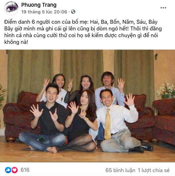Click the woman in black dress in front

pos(81,121)
